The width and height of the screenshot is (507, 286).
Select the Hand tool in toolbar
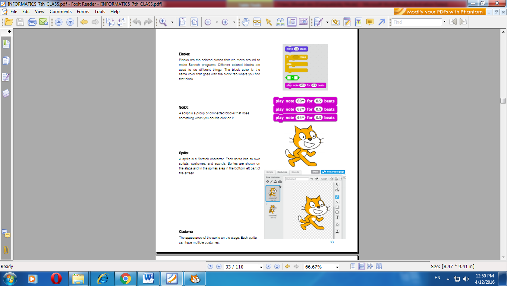[245, 22]
